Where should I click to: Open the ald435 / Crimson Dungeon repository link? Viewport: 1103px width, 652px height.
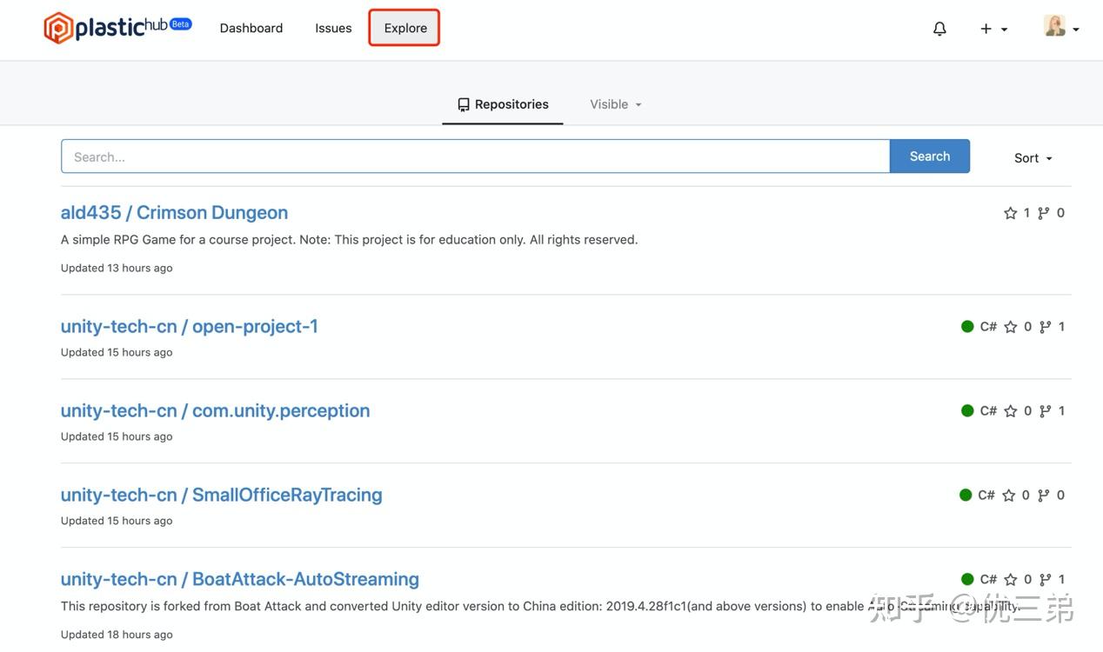tap(174, 213)
